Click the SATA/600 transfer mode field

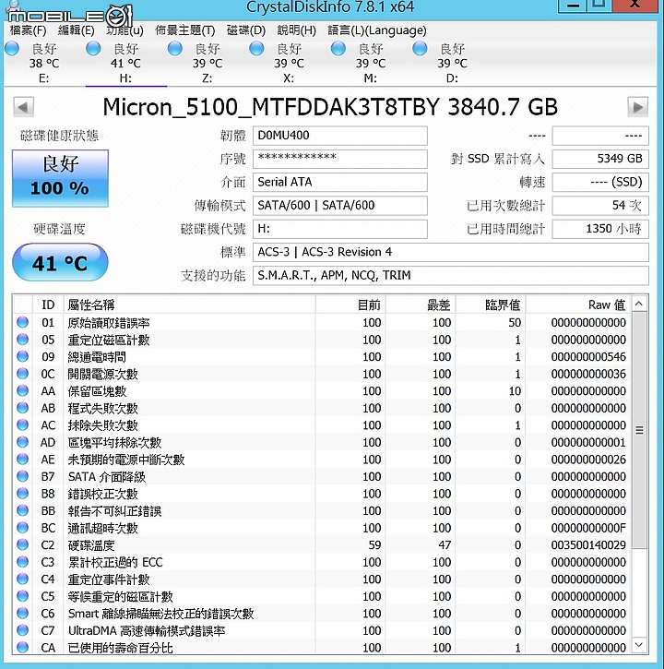[340, 206]
